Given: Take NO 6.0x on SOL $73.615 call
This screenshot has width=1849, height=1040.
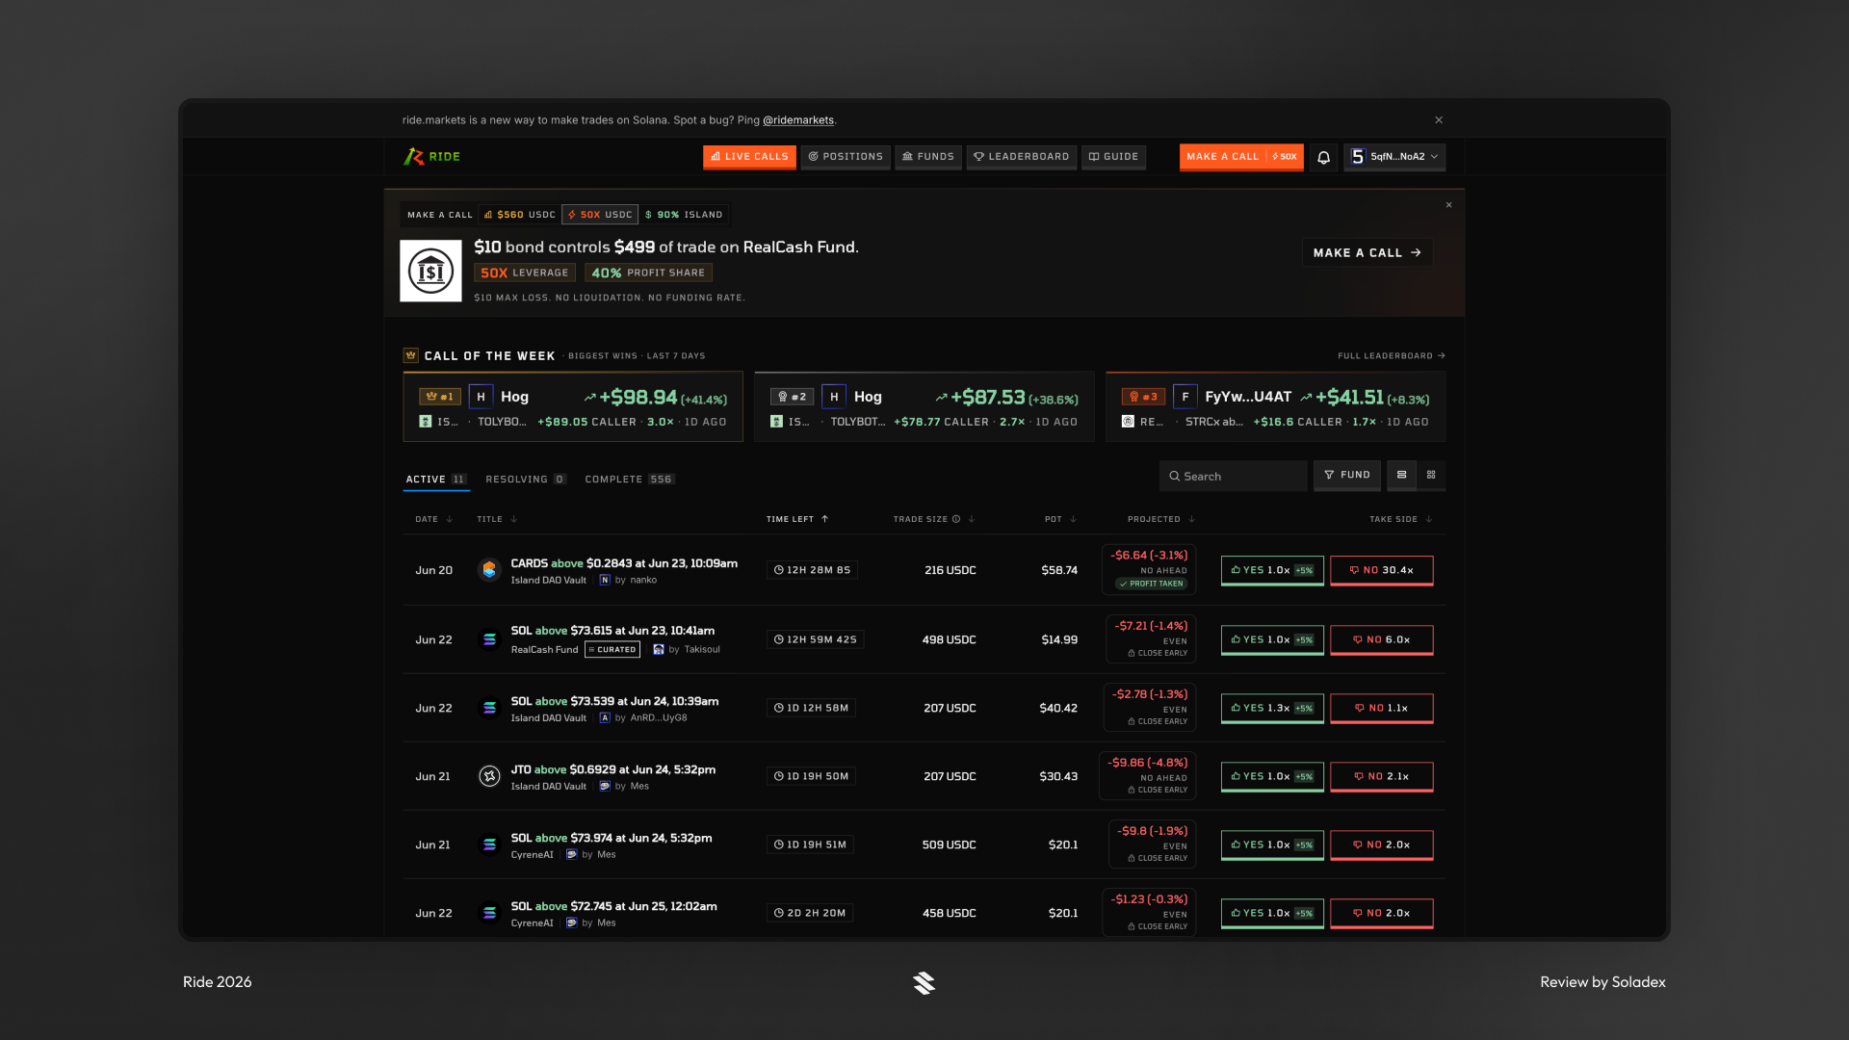Looking at the screenshot, I should click(1382, 639).
